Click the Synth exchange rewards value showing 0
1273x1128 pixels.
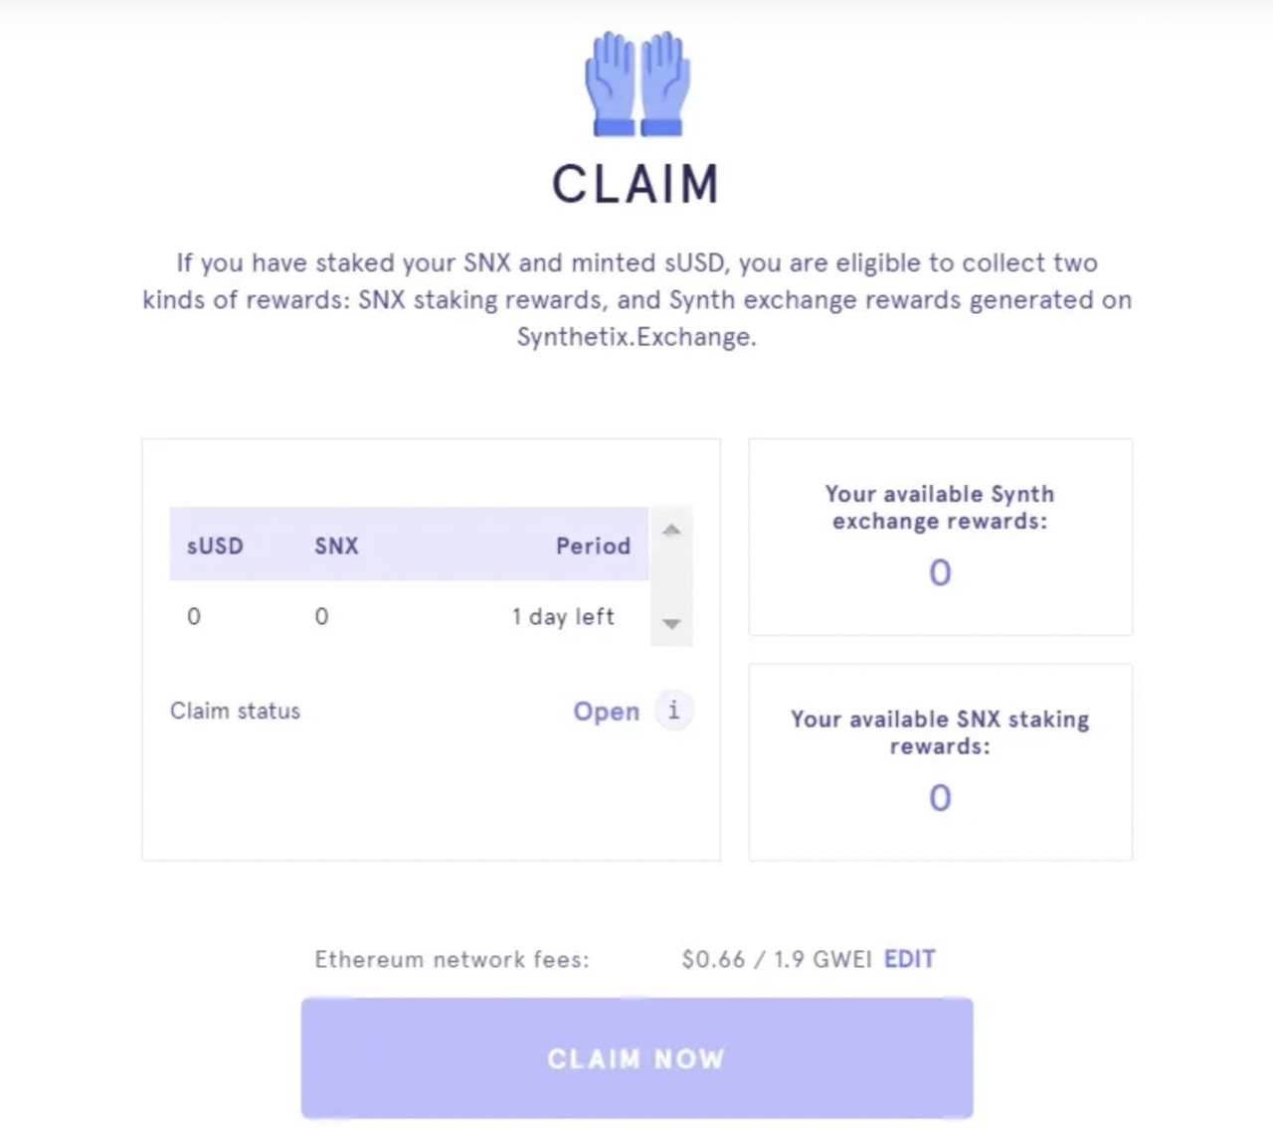click(939, 572)
